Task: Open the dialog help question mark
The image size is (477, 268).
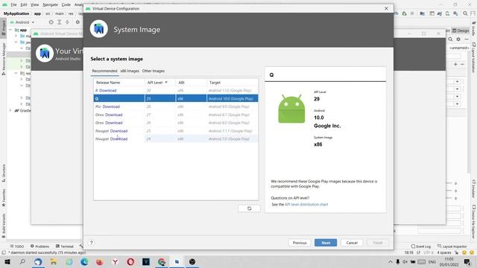Action: click(91, 243)
